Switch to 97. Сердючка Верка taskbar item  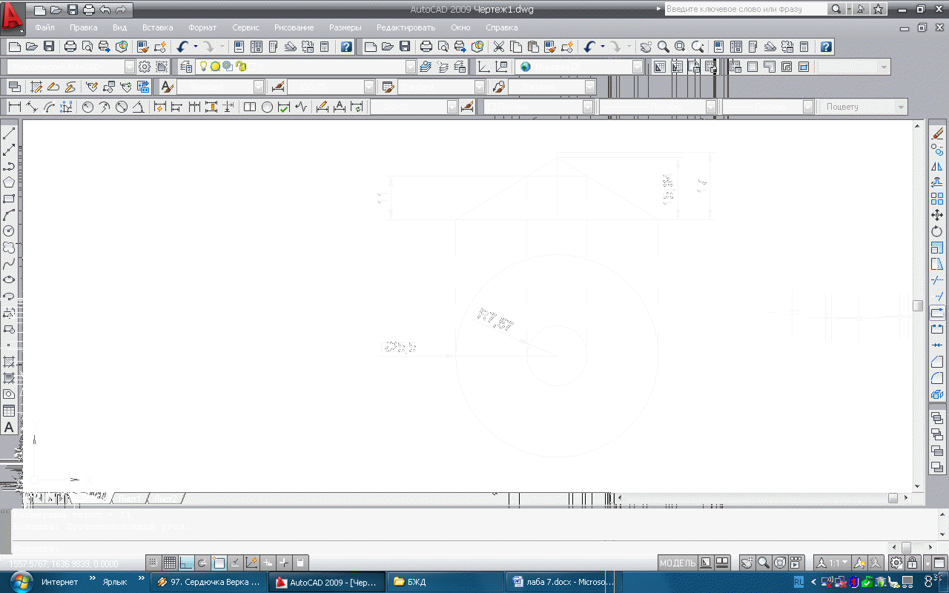click(x=208, y=582)
